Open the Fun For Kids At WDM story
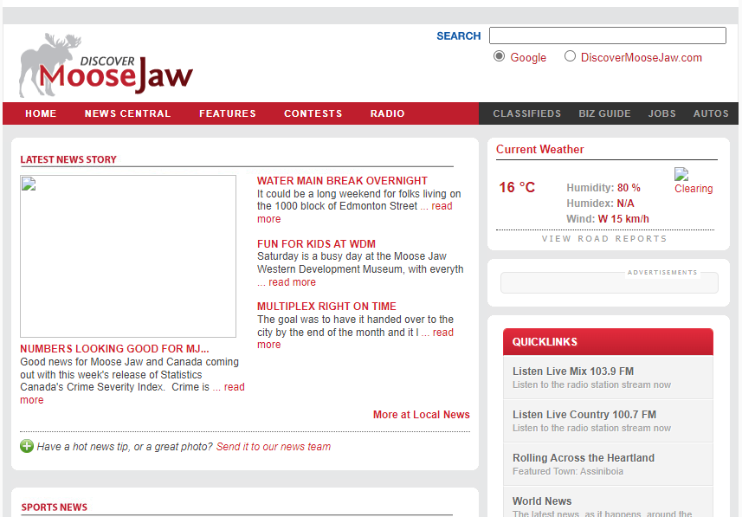Viewport: 742px width, 517px height. (316, 244)
